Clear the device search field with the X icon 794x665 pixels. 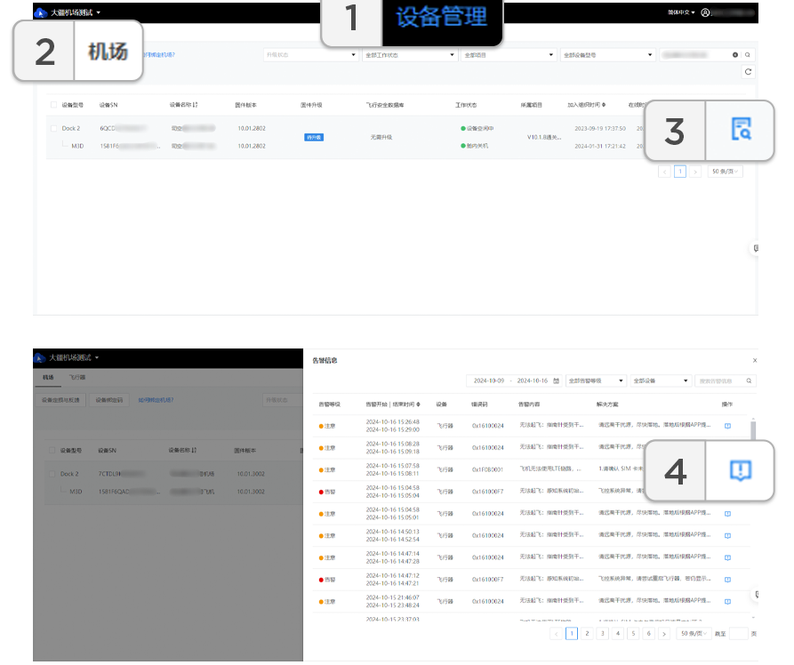[735, 55]
